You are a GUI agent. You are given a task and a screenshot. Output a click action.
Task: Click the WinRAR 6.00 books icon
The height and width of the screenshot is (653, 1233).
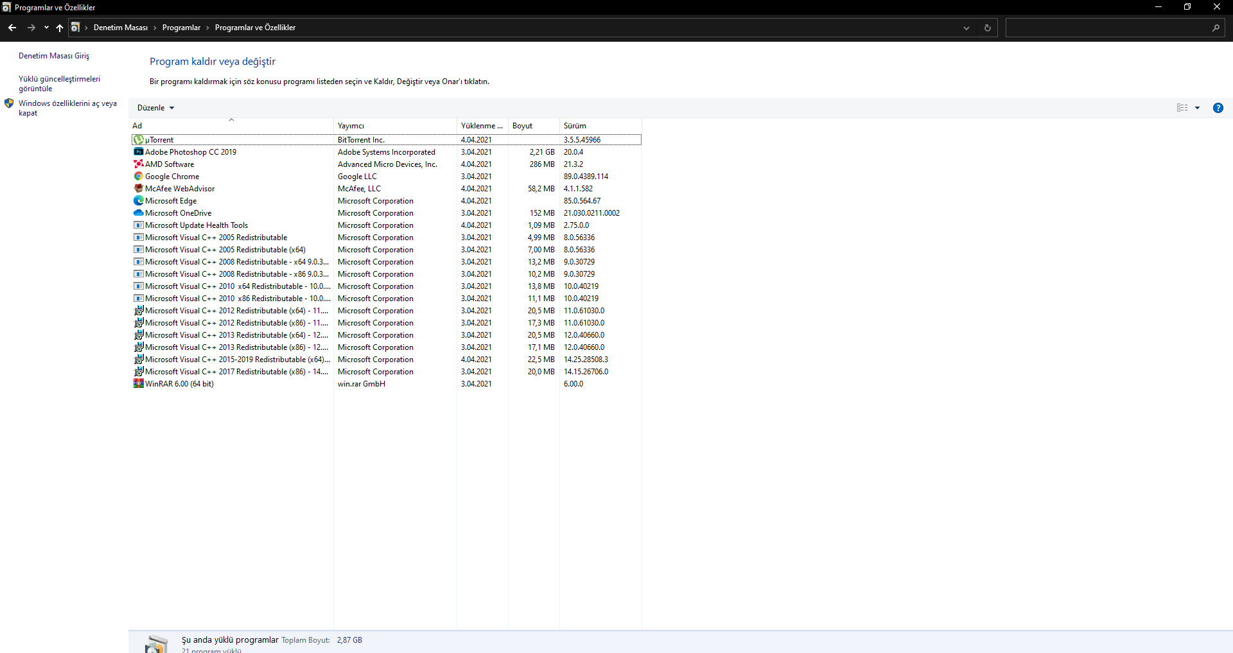[138, 384]
